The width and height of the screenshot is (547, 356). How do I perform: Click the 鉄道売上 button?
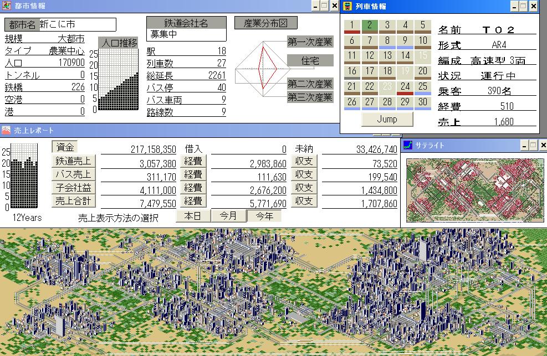pyautogui.click(x=73, y=161)
